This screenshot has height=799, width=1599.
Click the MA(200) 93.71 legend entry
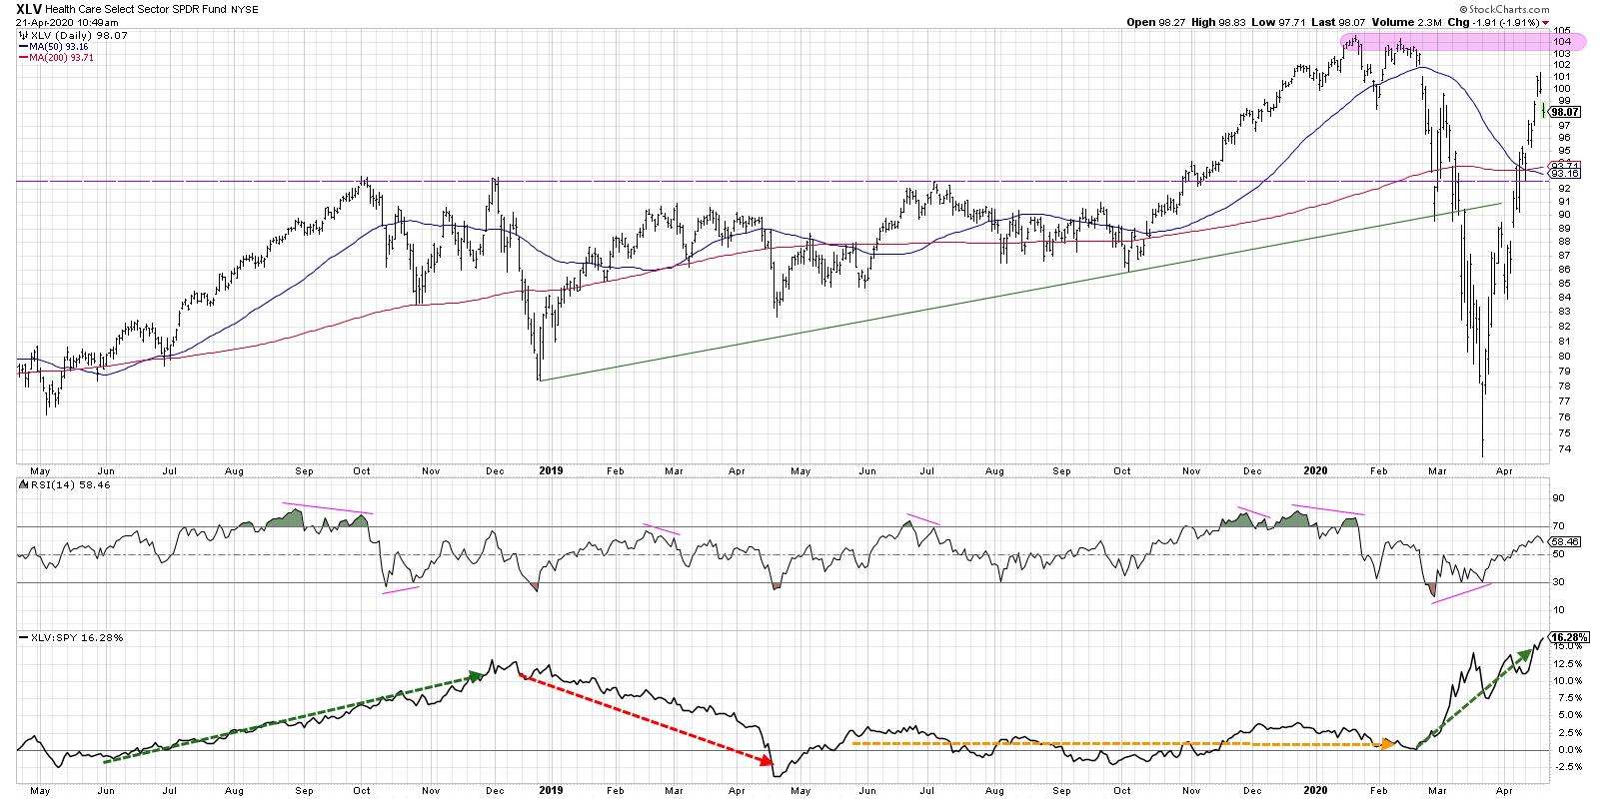click(62, 57)
